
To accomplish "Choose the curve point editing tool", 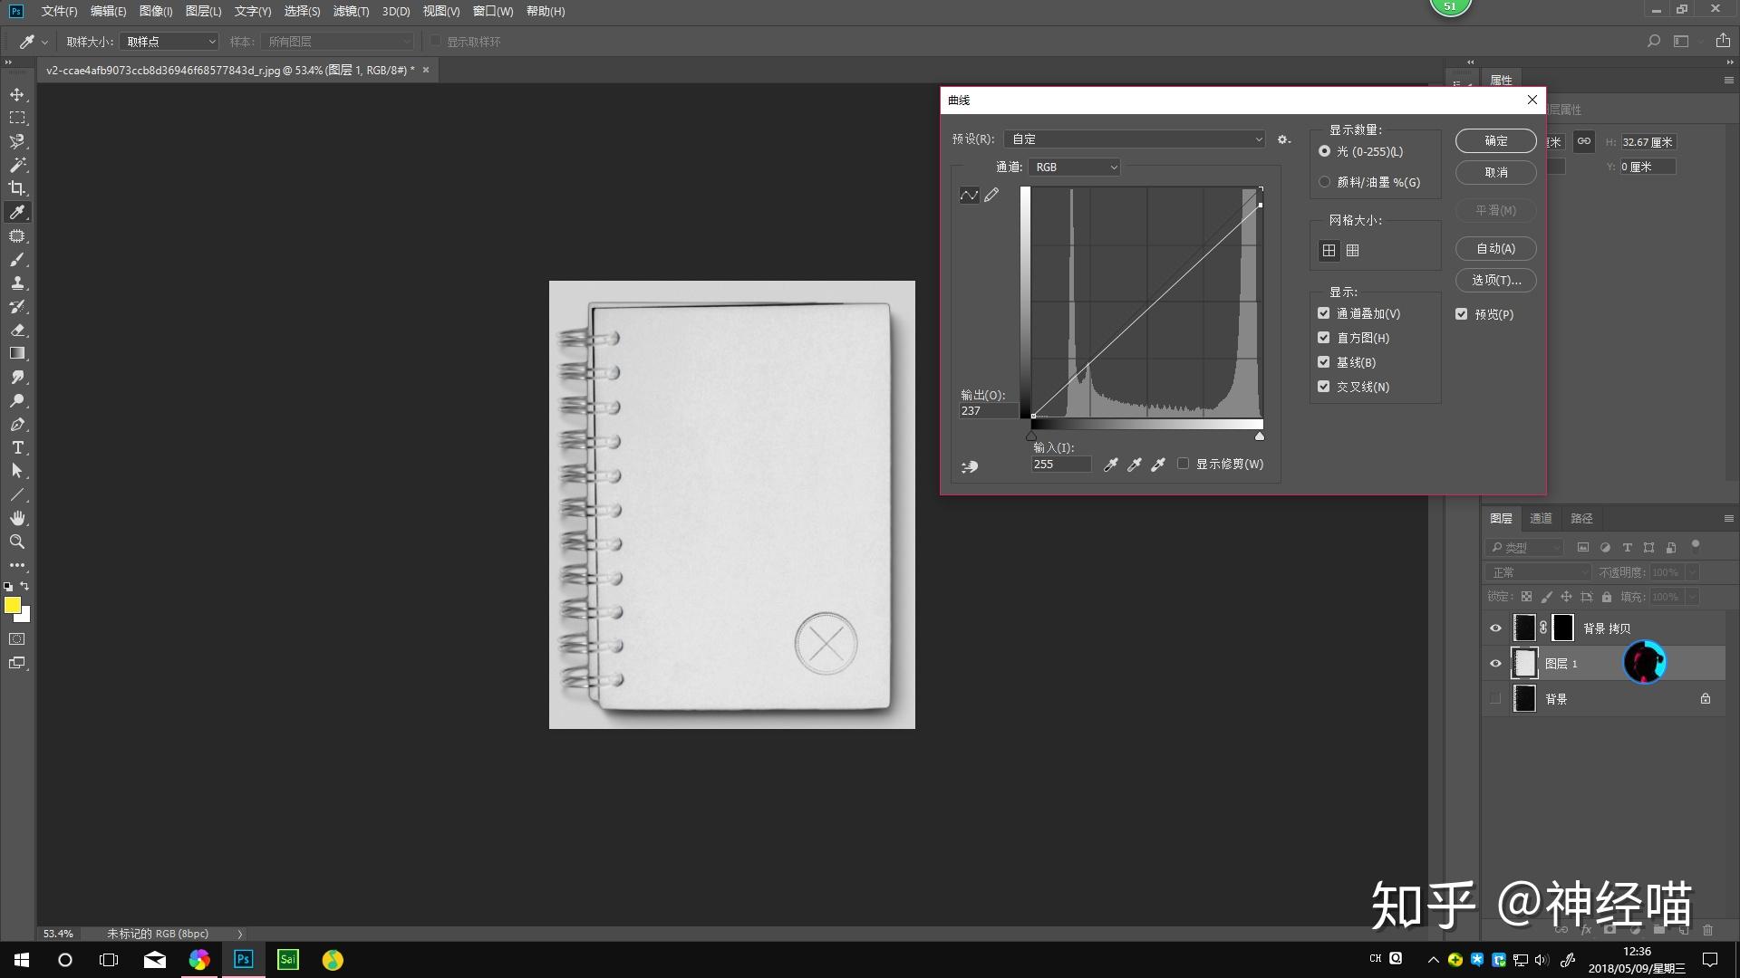I will pos(969,195).
